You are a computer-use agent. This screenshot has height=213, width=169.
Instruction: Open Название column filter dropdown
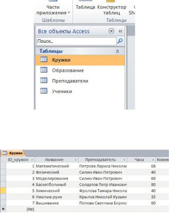76,160
